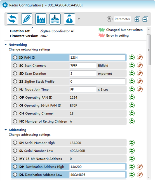Screen dimensions: 155x181
Task: Show info for ID PAN ID
Action: (x=15, y=58)
